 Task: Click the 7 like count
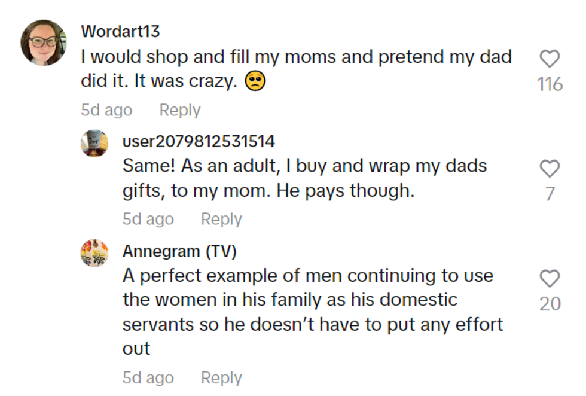(x=550, y=194)
